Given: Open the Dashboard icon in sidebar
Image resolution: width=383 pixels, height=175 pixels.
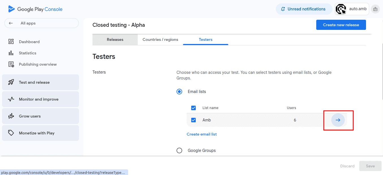Looking at the screenshot, I should click(x=11, y=42).
